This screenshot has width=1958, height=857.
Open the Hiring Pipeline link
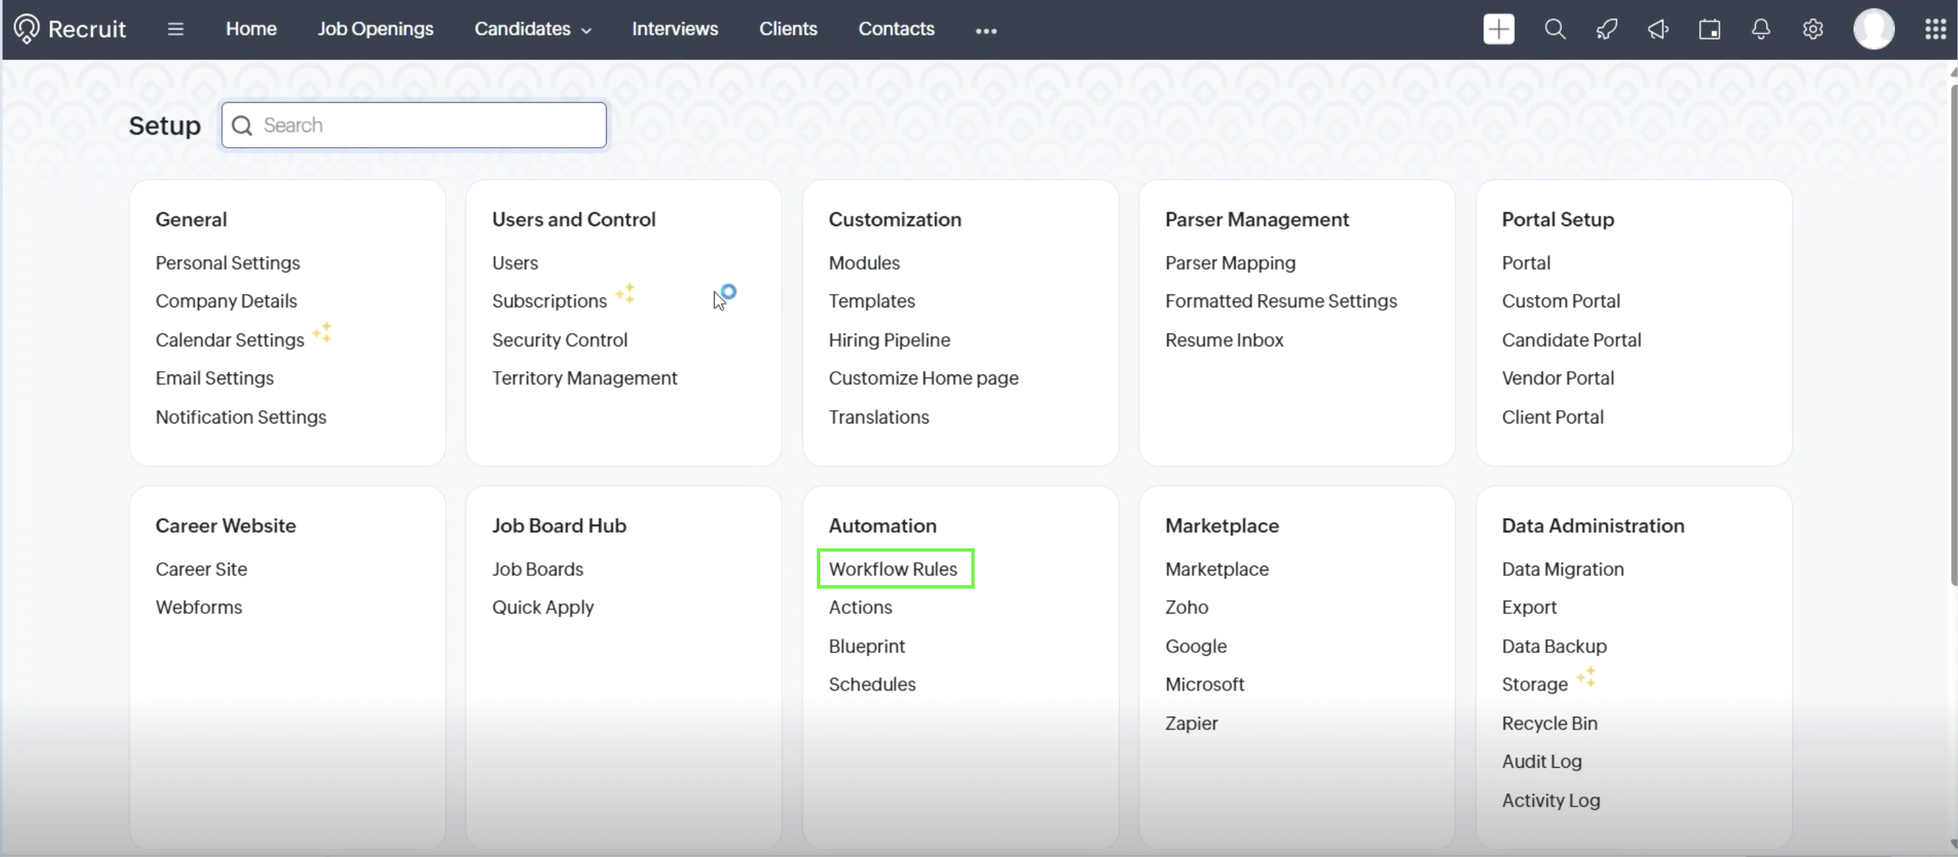[889, 340]
